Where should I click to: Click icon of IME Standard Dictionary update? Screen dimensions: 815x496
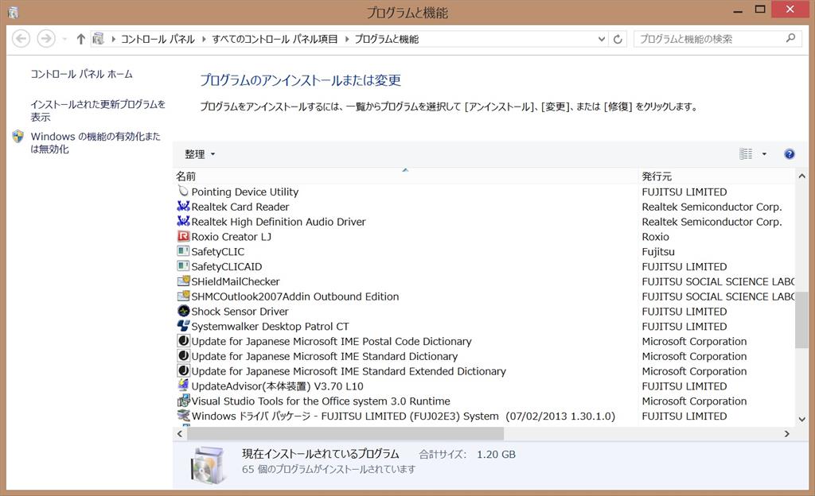click(x=183, y=356)
